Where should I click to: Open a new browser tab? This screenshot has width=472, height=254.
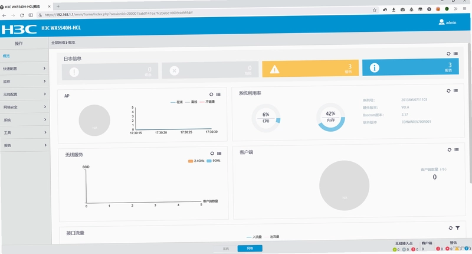click(x=58, y=6)
